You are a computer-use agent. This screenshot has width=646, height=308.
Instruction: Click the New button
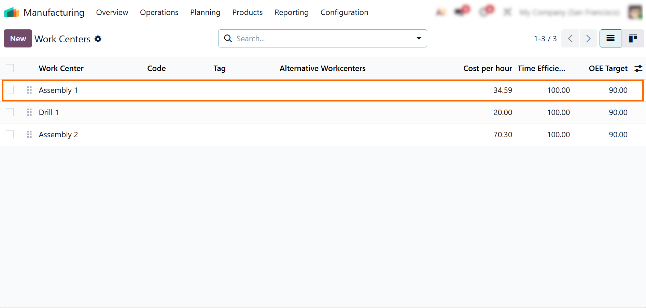click(x=18, y=39)
